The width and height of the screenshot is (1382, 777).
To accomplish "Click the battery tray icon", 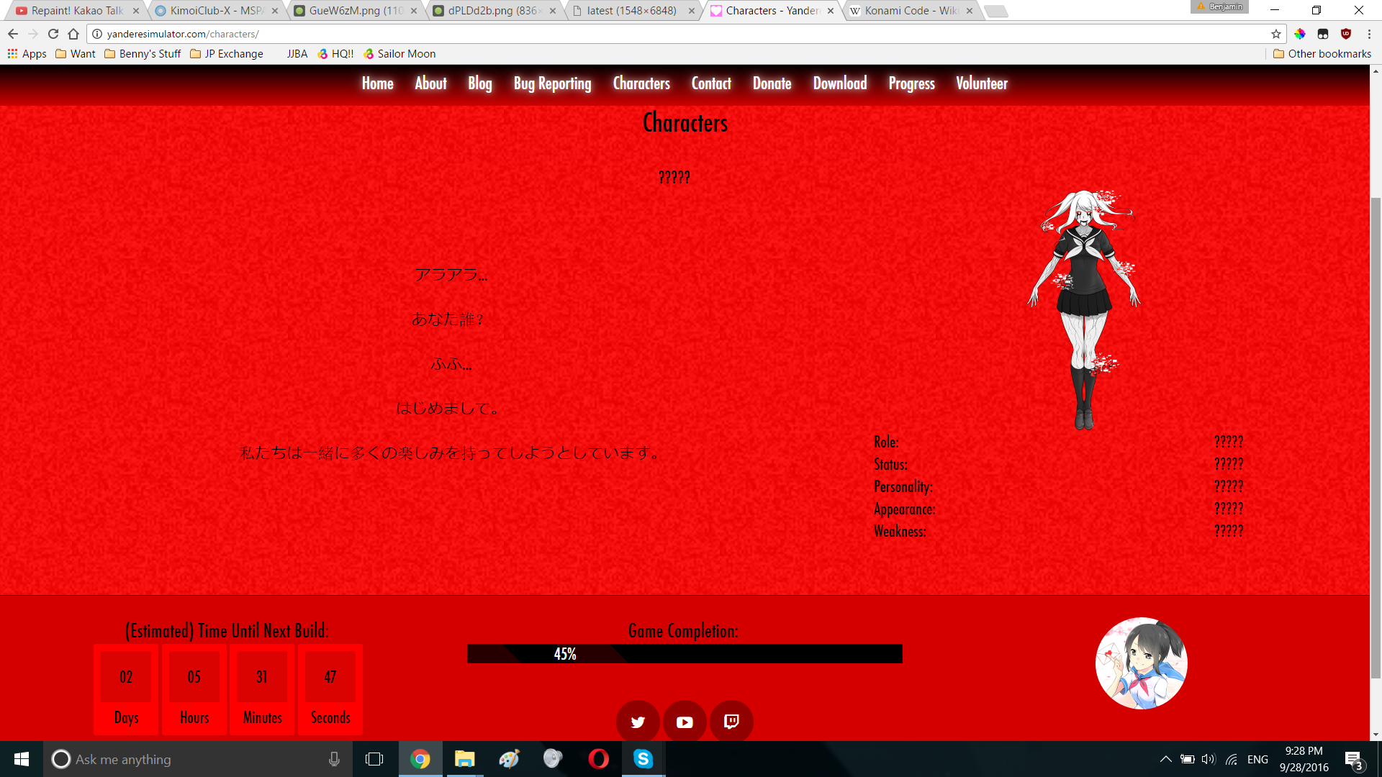I will tap(1187, 759).
